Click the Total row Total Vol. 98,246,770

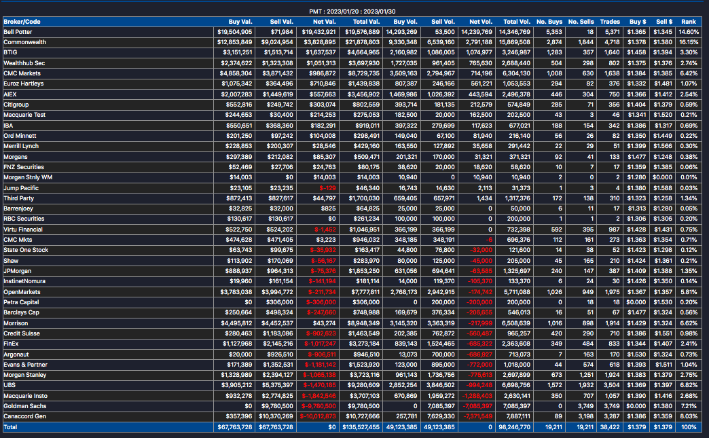[x=515, y=427]
